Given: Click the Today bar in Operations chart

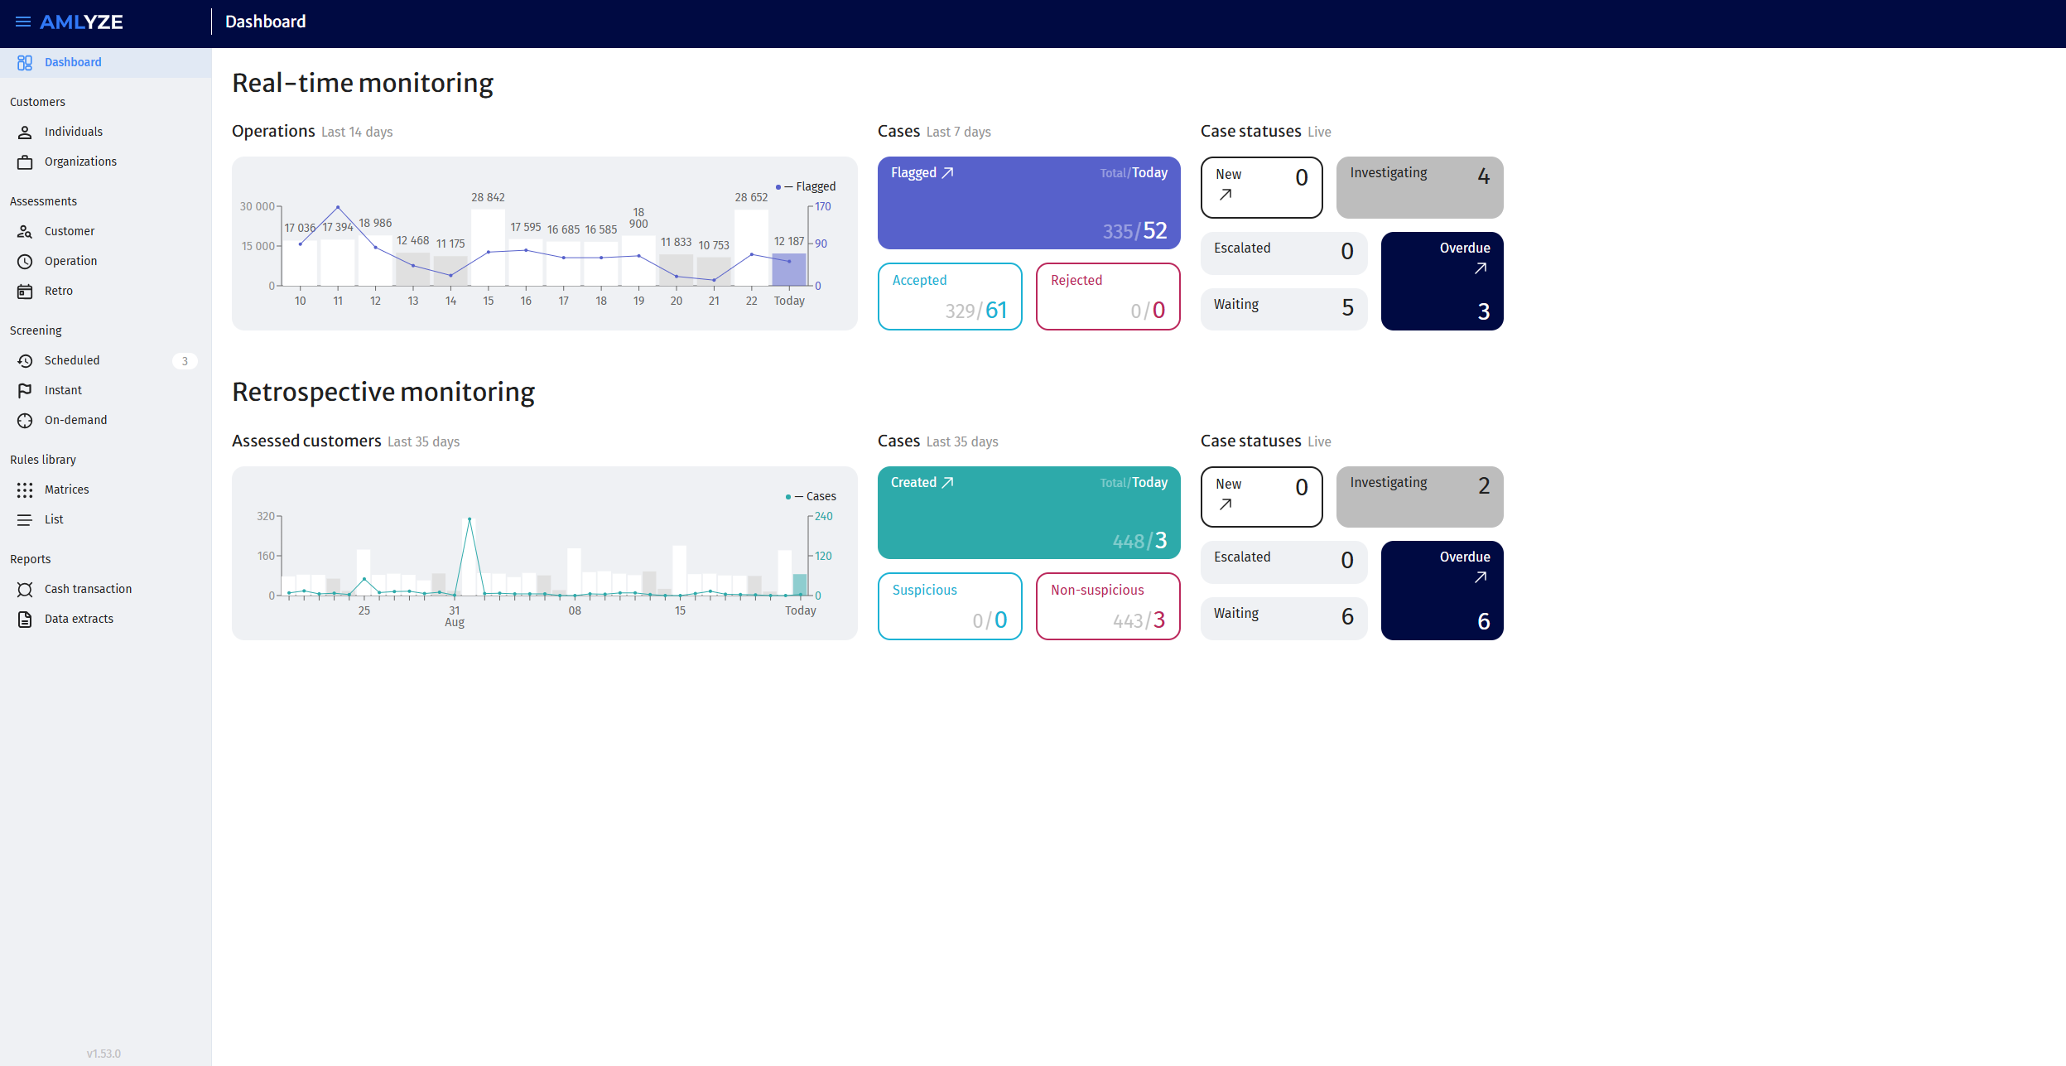Looking at the screenshot, I should click(x=788, y=270).
